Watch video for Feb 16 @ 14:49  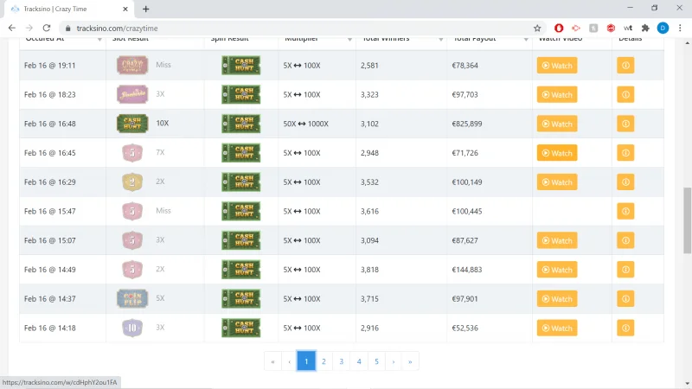(x=557, y=270)
